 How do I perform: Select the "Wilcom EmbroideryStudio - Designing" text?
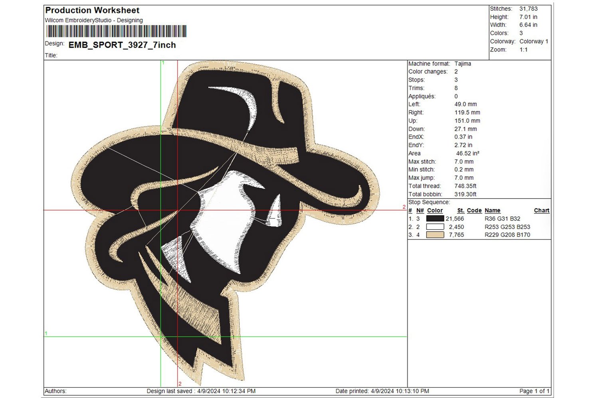[94, 20]
